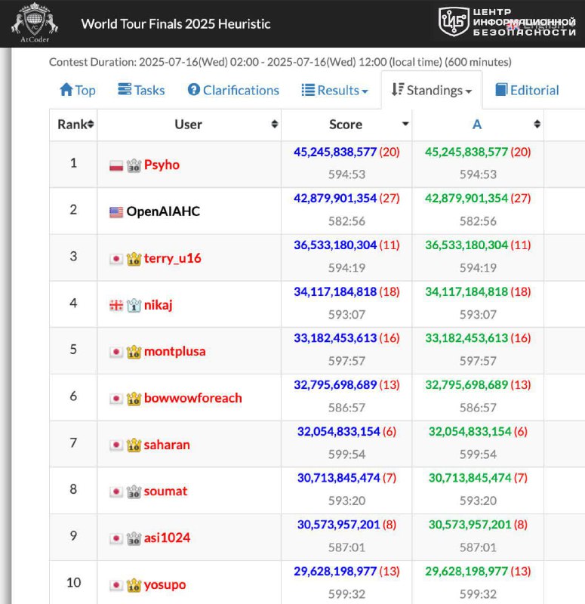Open the Editorial tab
This screenshot has width=585, height=604.
point(526,90)
